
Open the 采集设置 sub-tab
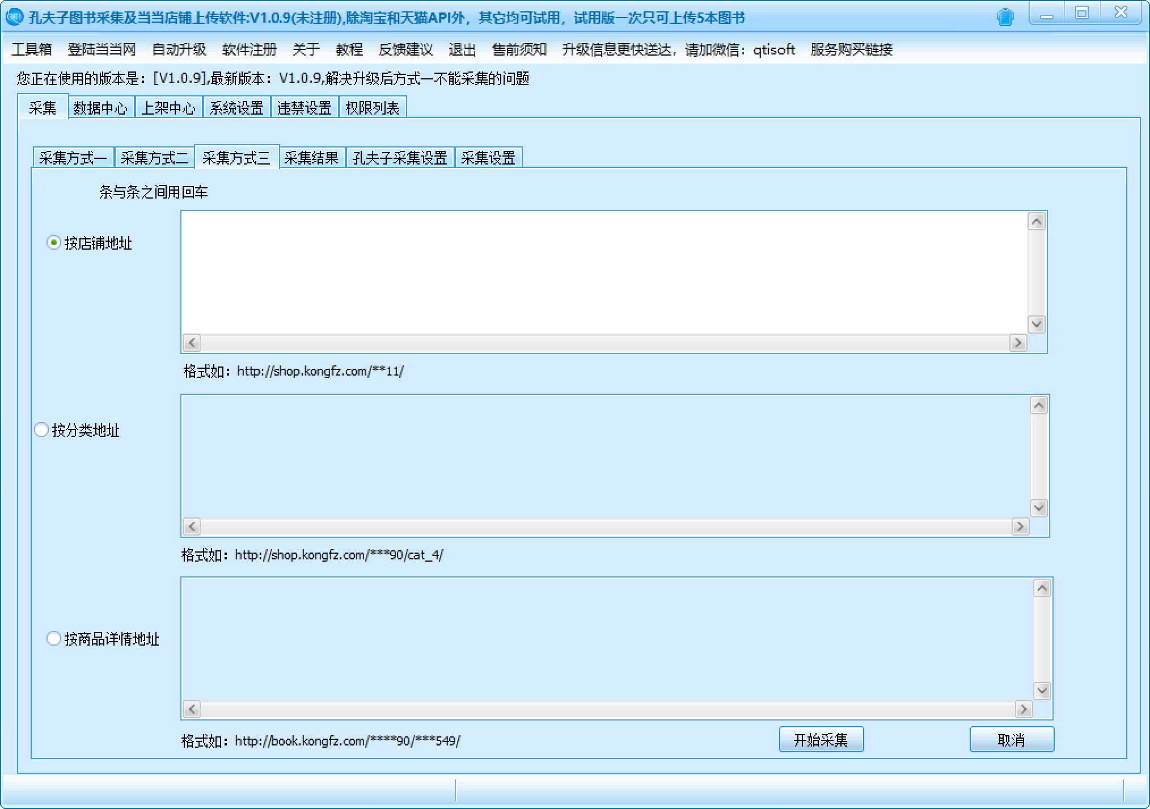pos(488,158)
